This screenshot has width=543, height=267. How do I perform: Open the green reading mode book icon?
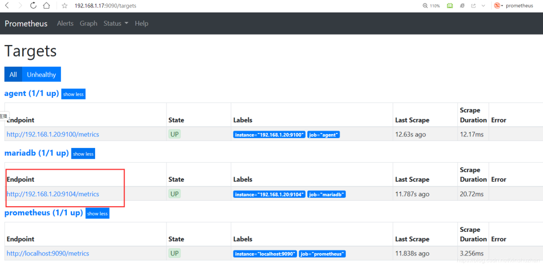[449, 6]
